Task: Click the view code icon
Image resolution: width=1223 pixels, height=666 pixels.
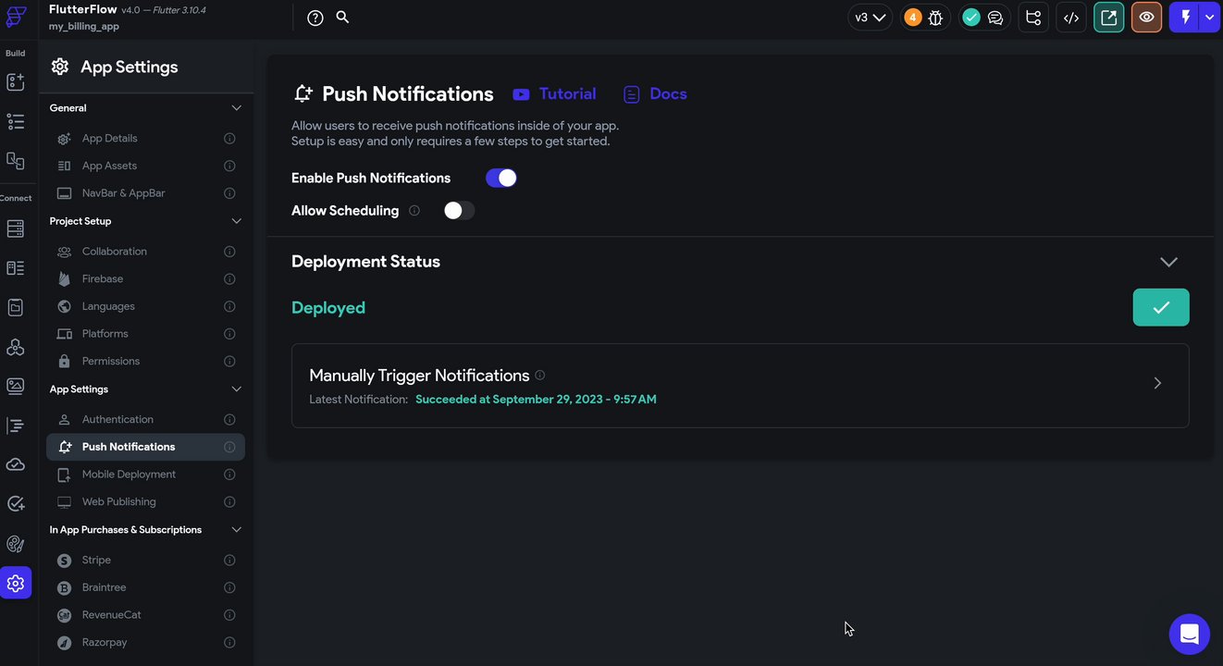Action: click(x=1071, y=18)
